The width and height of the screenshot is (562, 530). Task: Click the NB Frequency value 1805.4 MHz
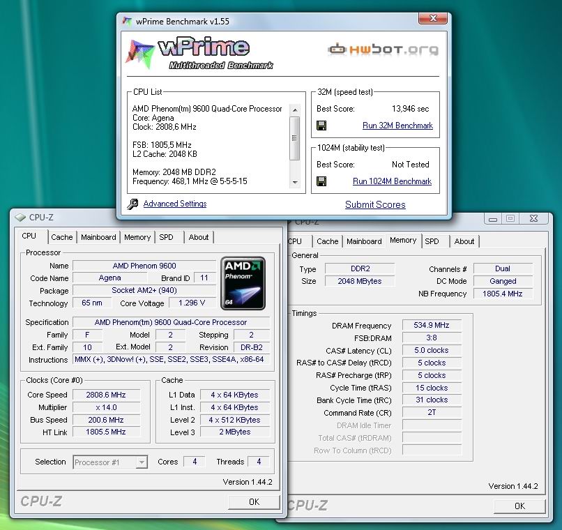tap(503, 294)
